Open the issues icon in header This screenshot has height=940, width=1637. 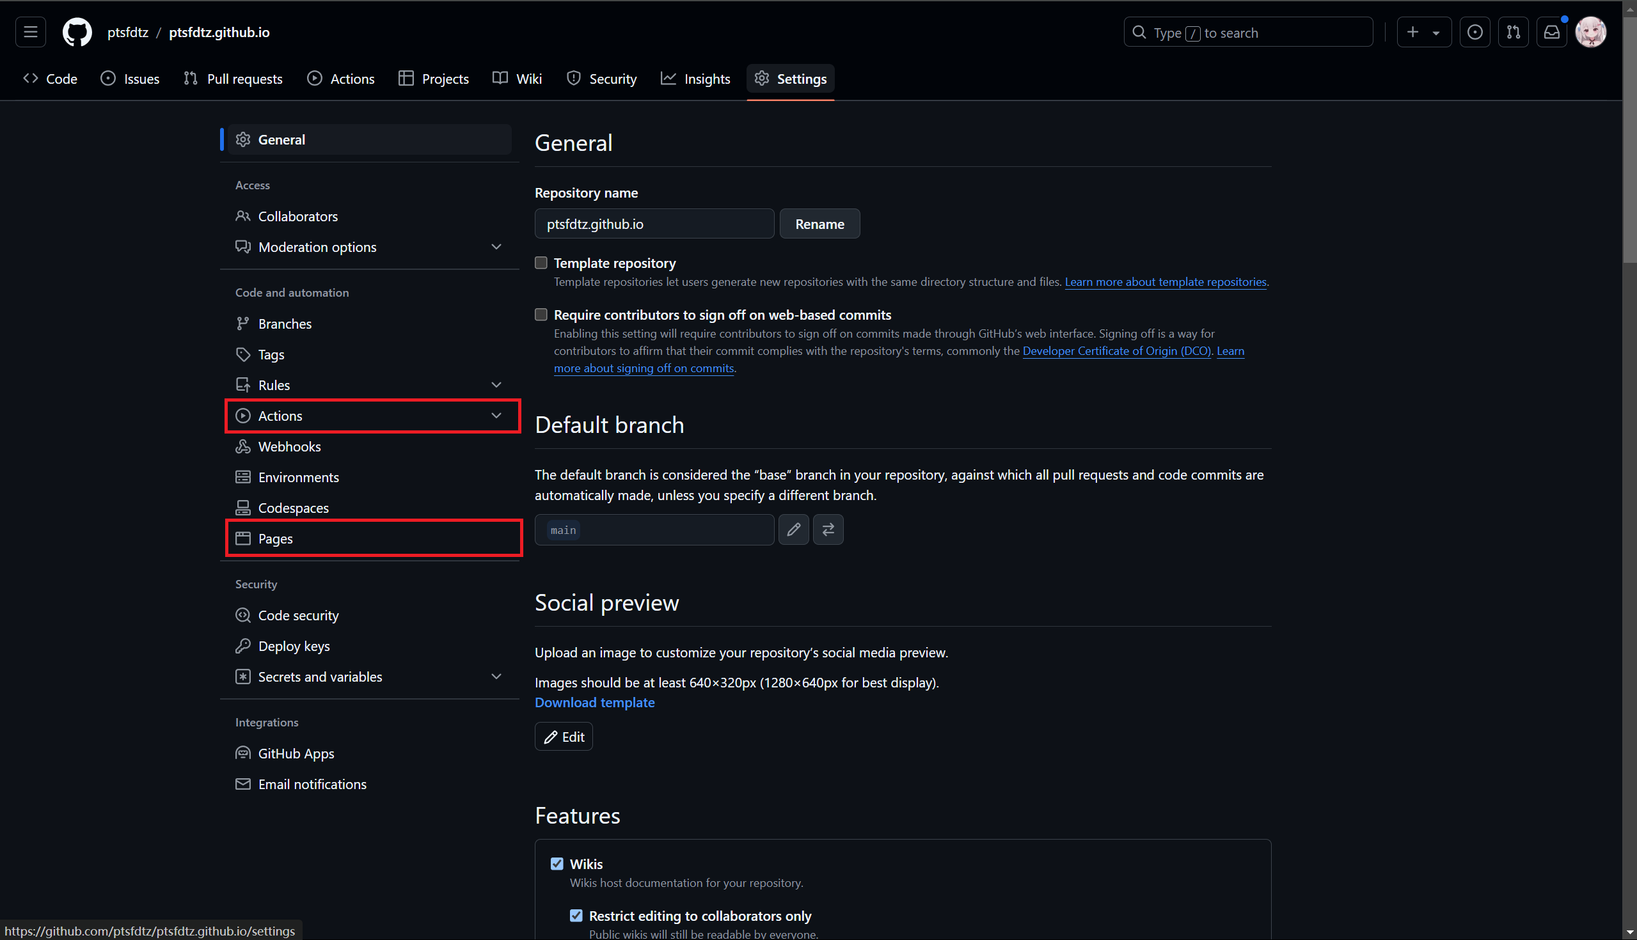coord(1475,31)
